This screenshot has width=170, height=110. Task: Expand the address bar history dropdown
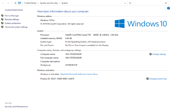pyautogui.click(x=125, y=3)
